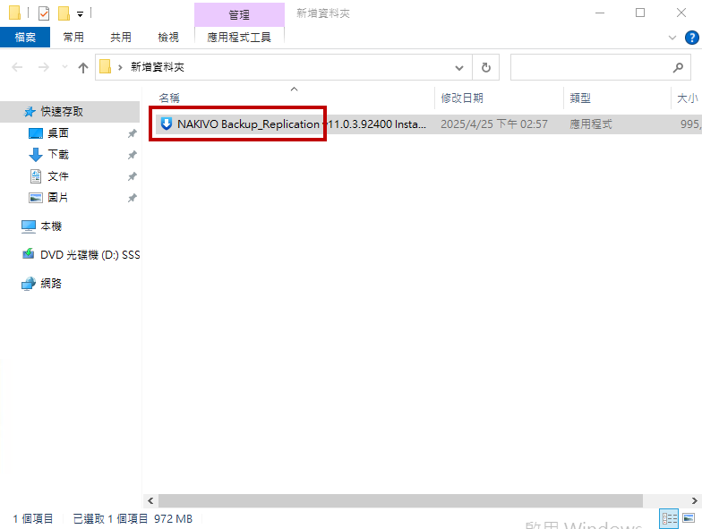This screenshot has height=529, width=702.
Task: Select the 管理 contextual tab header
Action: click(239, 14)
